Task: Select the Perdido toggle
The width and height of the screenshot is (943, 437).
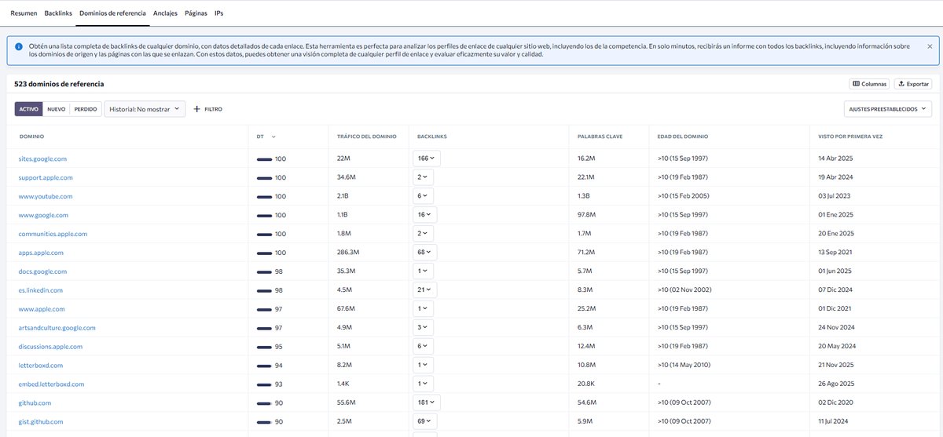Action: [x=86, y=109]
